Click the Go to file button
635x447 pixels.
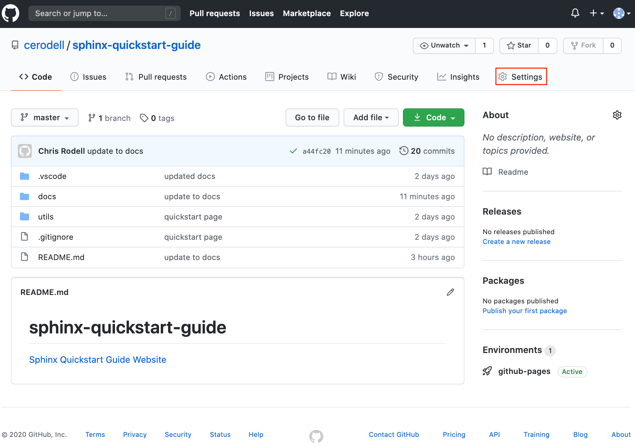click(x=312, y=117)
